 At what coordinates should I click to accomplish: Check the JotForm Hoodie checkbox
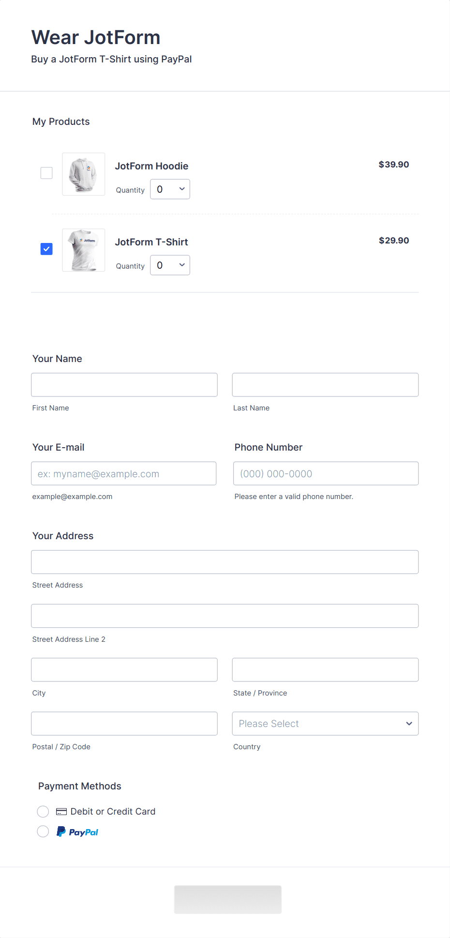pyautogui.click(x=46, y=173)
